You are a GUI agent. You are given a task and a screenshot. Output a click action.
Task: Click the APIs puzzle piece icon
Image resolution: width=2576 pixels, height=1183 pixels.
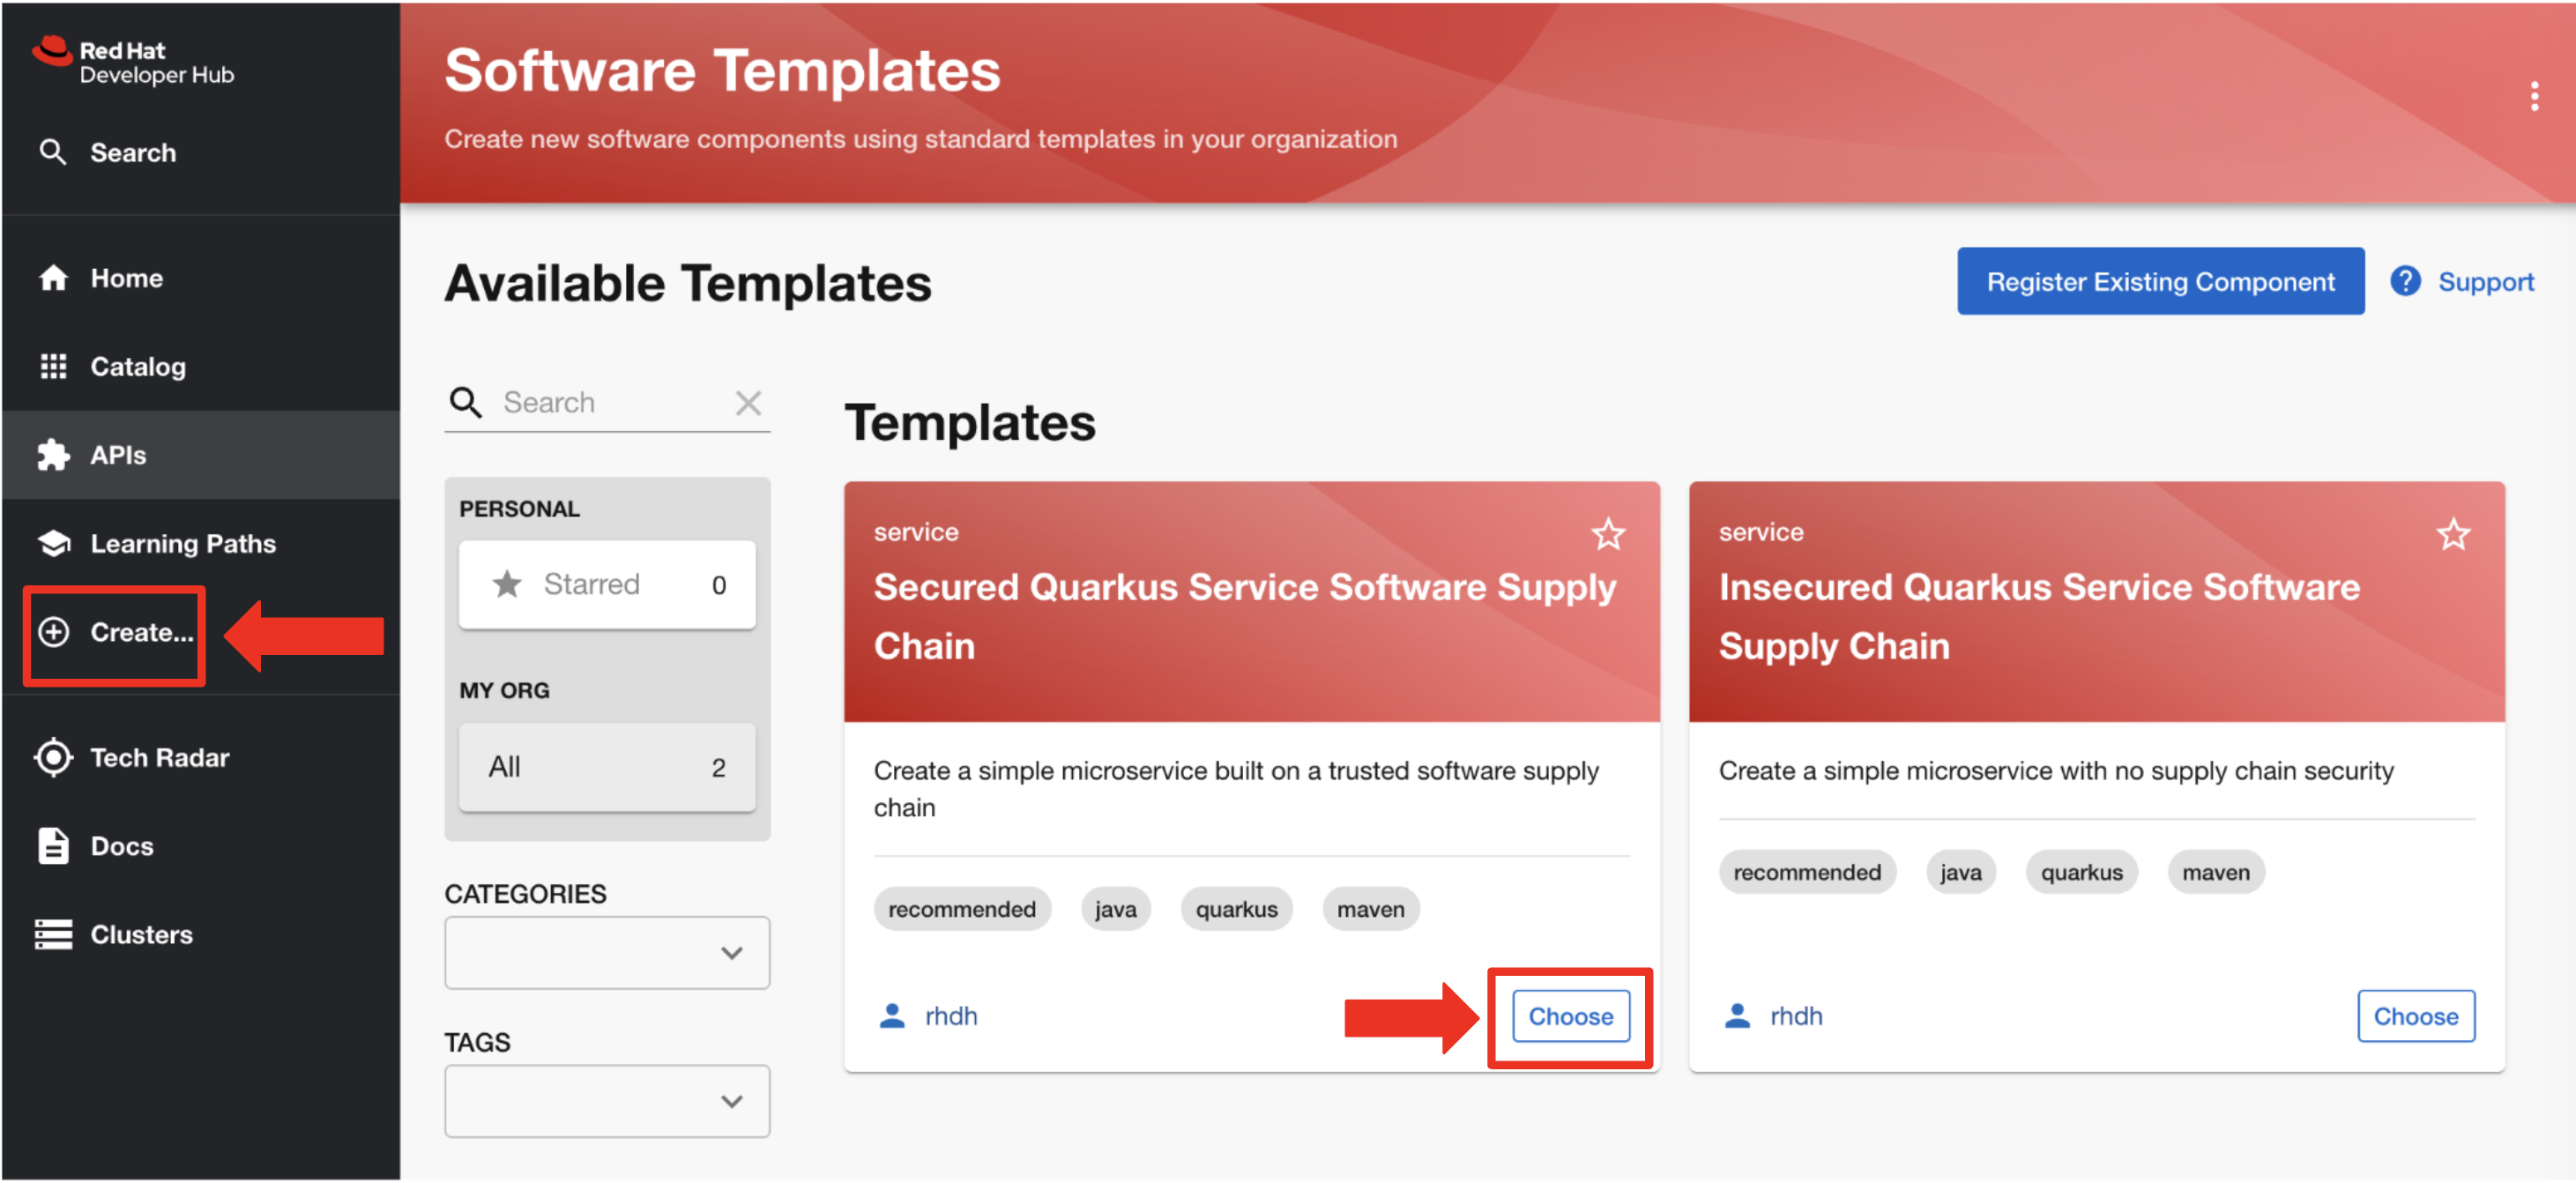[53, 455]
